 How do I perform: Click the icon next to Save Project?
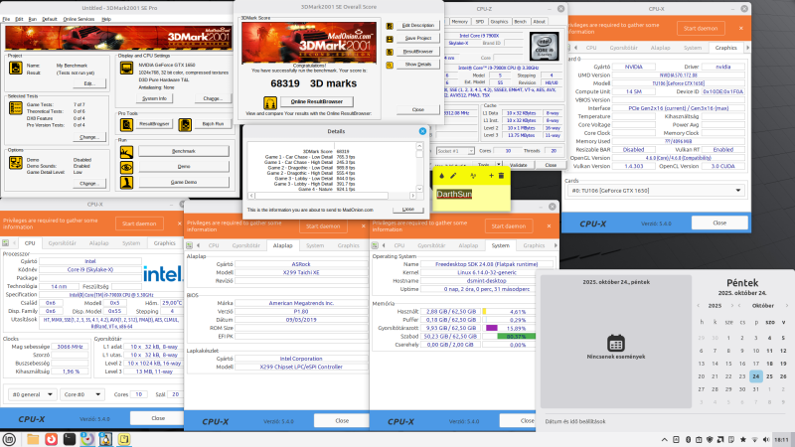click(390, 39)
